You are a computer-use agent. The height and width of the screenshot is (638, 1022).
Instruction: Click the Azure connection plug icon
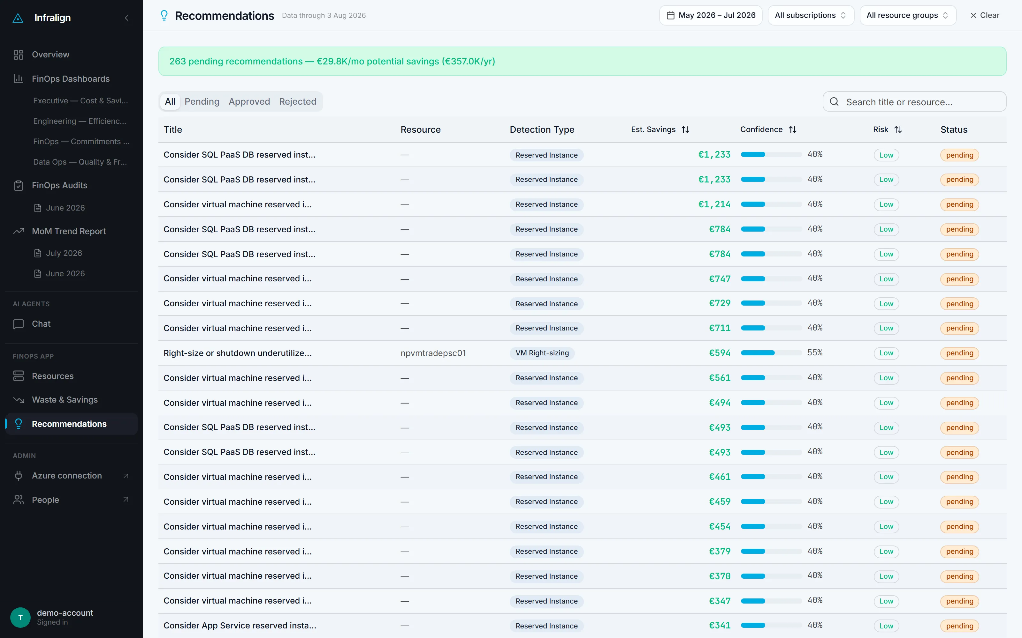click(x=18, y=476)
